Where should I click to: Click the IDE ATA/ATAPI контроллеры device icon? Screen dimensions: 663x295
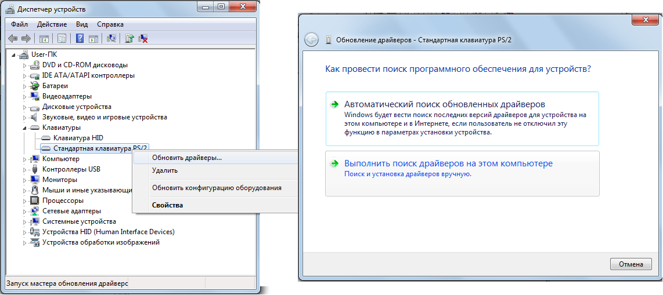click(x=35, y=75)
